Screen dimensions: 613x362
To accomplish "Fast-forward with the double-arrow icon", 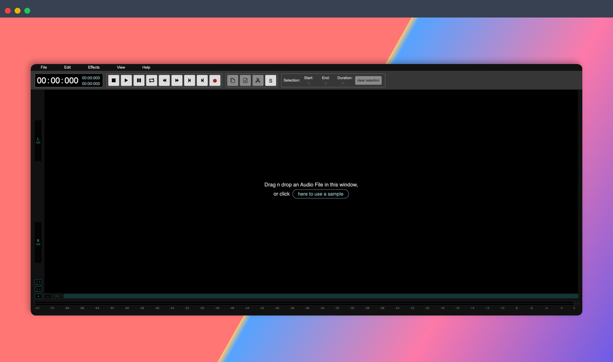I will [177, 80].
